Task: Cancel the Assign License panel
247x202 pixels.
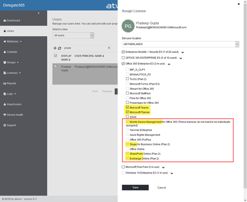Action: pos(161,188)
